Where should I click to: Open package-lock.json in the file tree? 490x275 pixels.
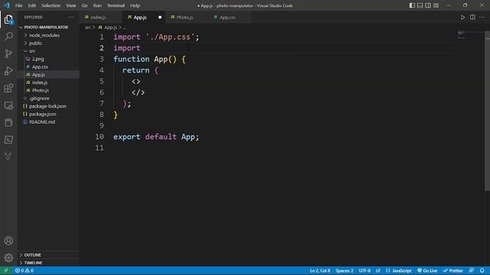tap(47, 106)
